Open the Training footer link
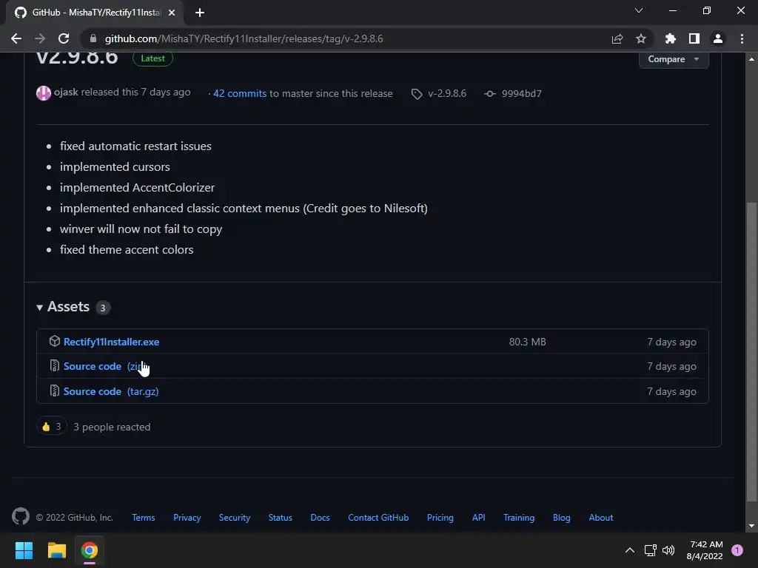 pos(519,518)
